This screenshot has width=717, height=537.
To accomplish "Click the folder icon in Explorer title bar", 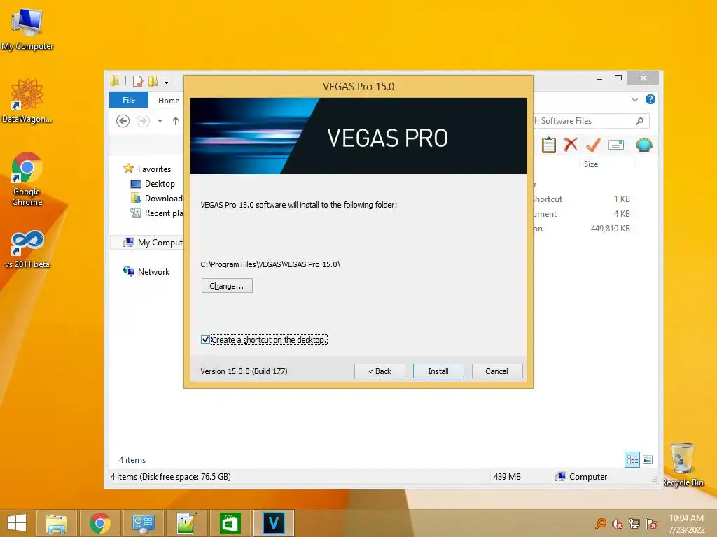I will (115, 81).
